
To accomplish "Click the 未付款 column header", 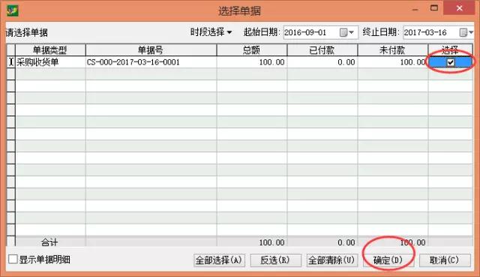I will [392, 50].
